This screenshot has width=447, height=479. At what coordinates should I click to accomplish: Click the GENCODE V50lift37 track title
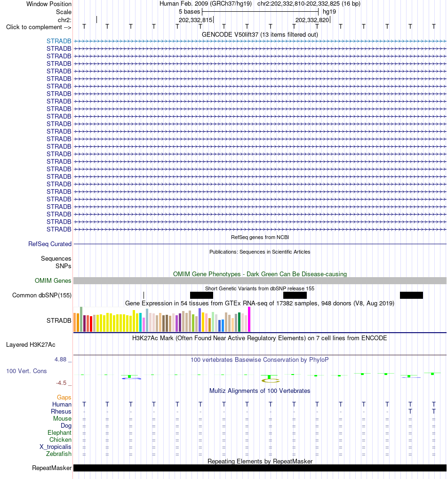click(260, 34)
